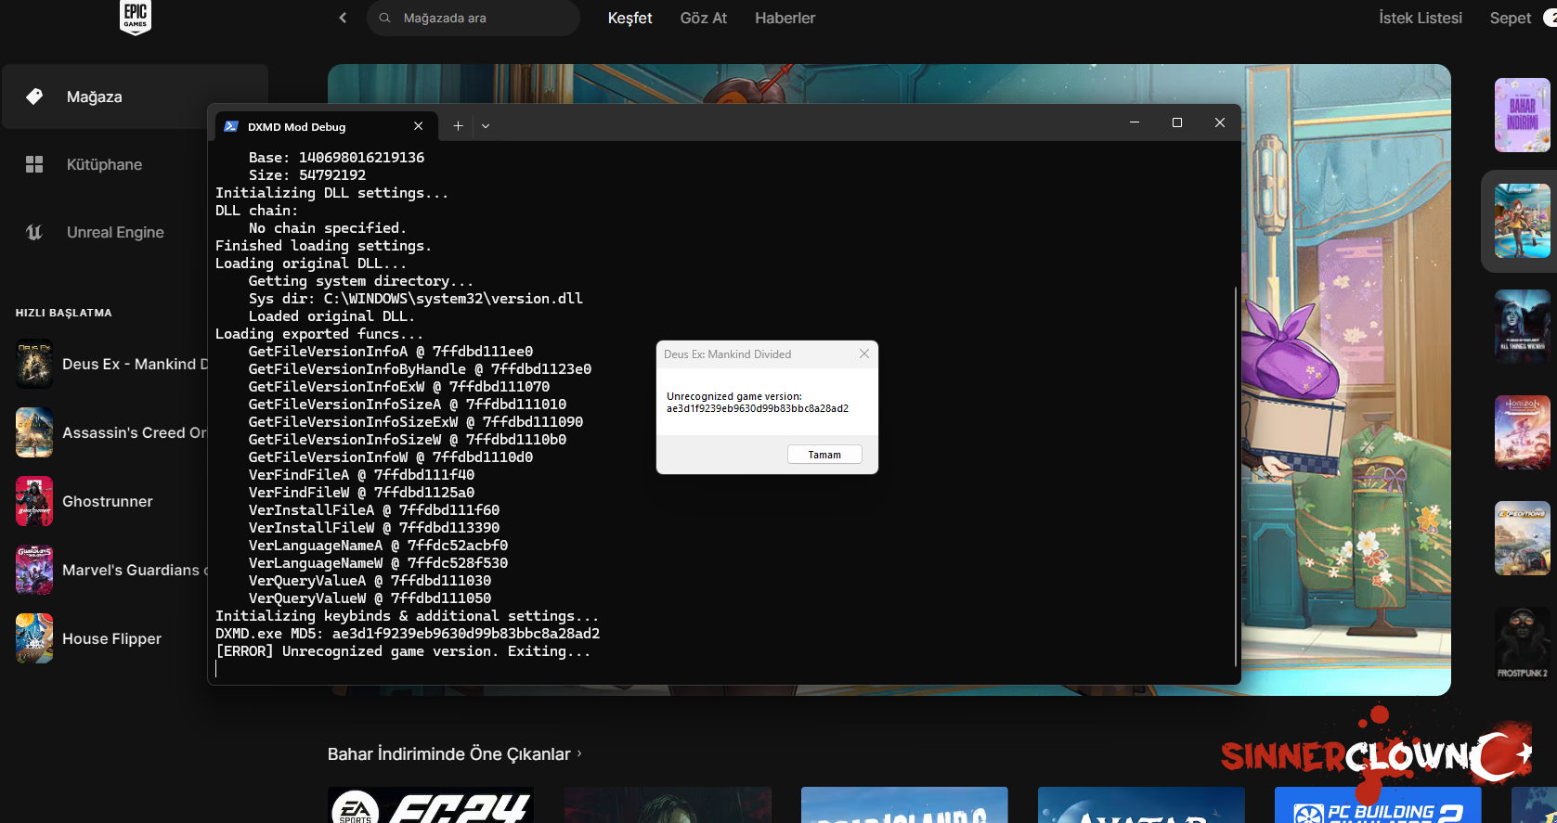Image resolution: width=1557 pixels, height=823 pixels.
Task: Close the Deus Ex error dialog
Action: (864, 354)
